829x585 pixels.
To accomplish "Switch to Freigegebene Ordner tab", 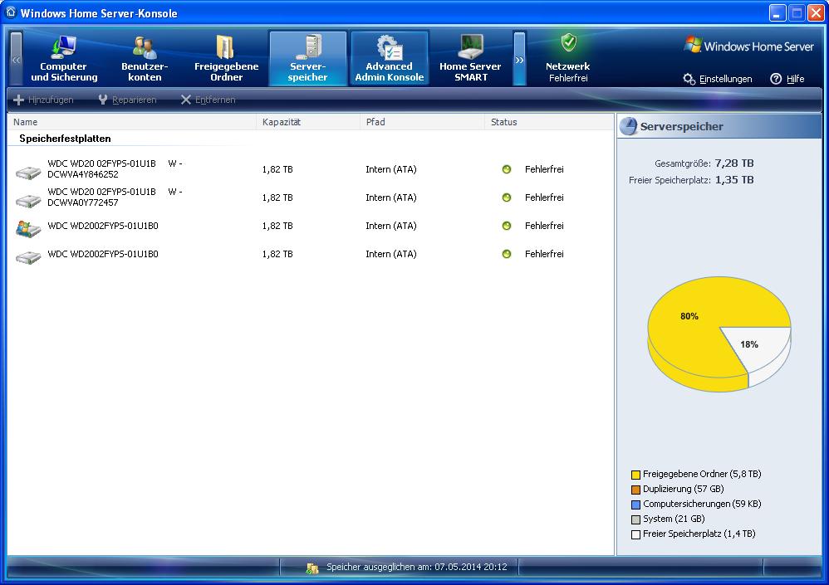I will coord(226,58).
